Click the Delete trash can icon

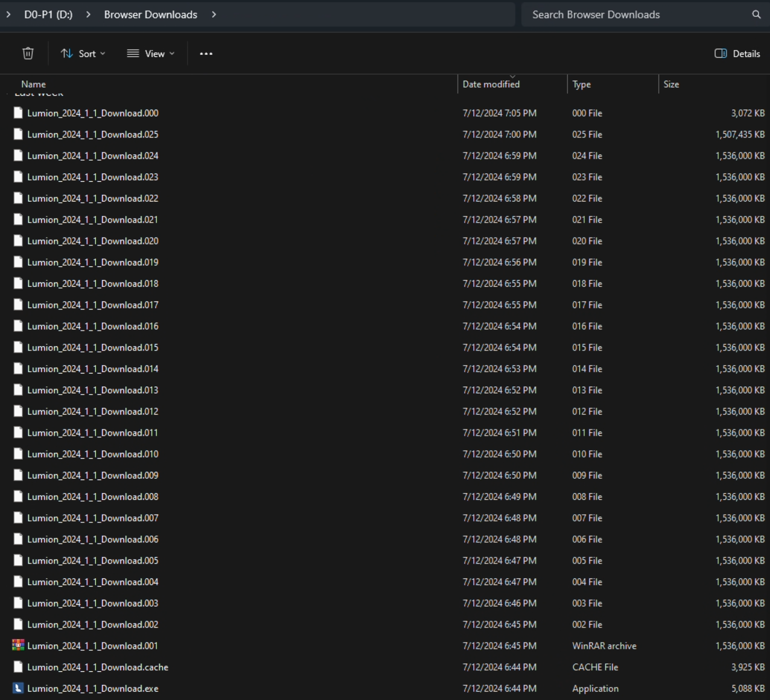(x=28, y=53)
